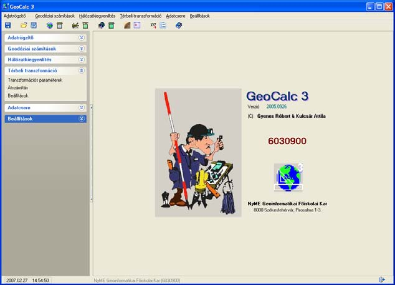395x285 pixels.
Task: Open the Beállítások menu in the menu bar
Action: coord(200,16)
